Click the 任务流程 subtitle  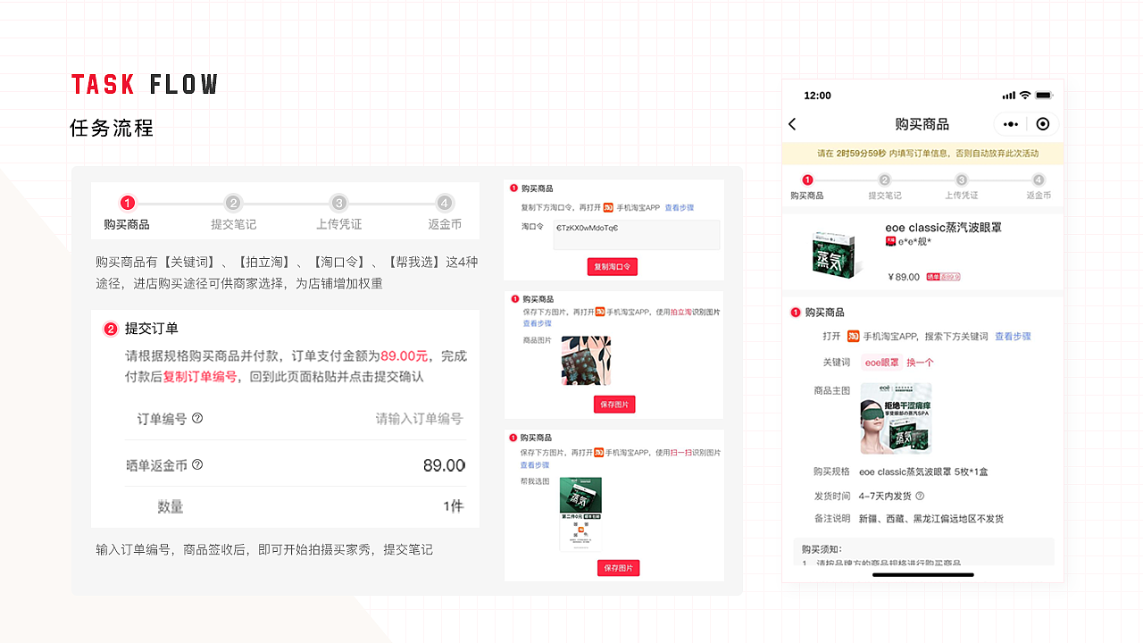pyautogui.click(x=113, y=128)
